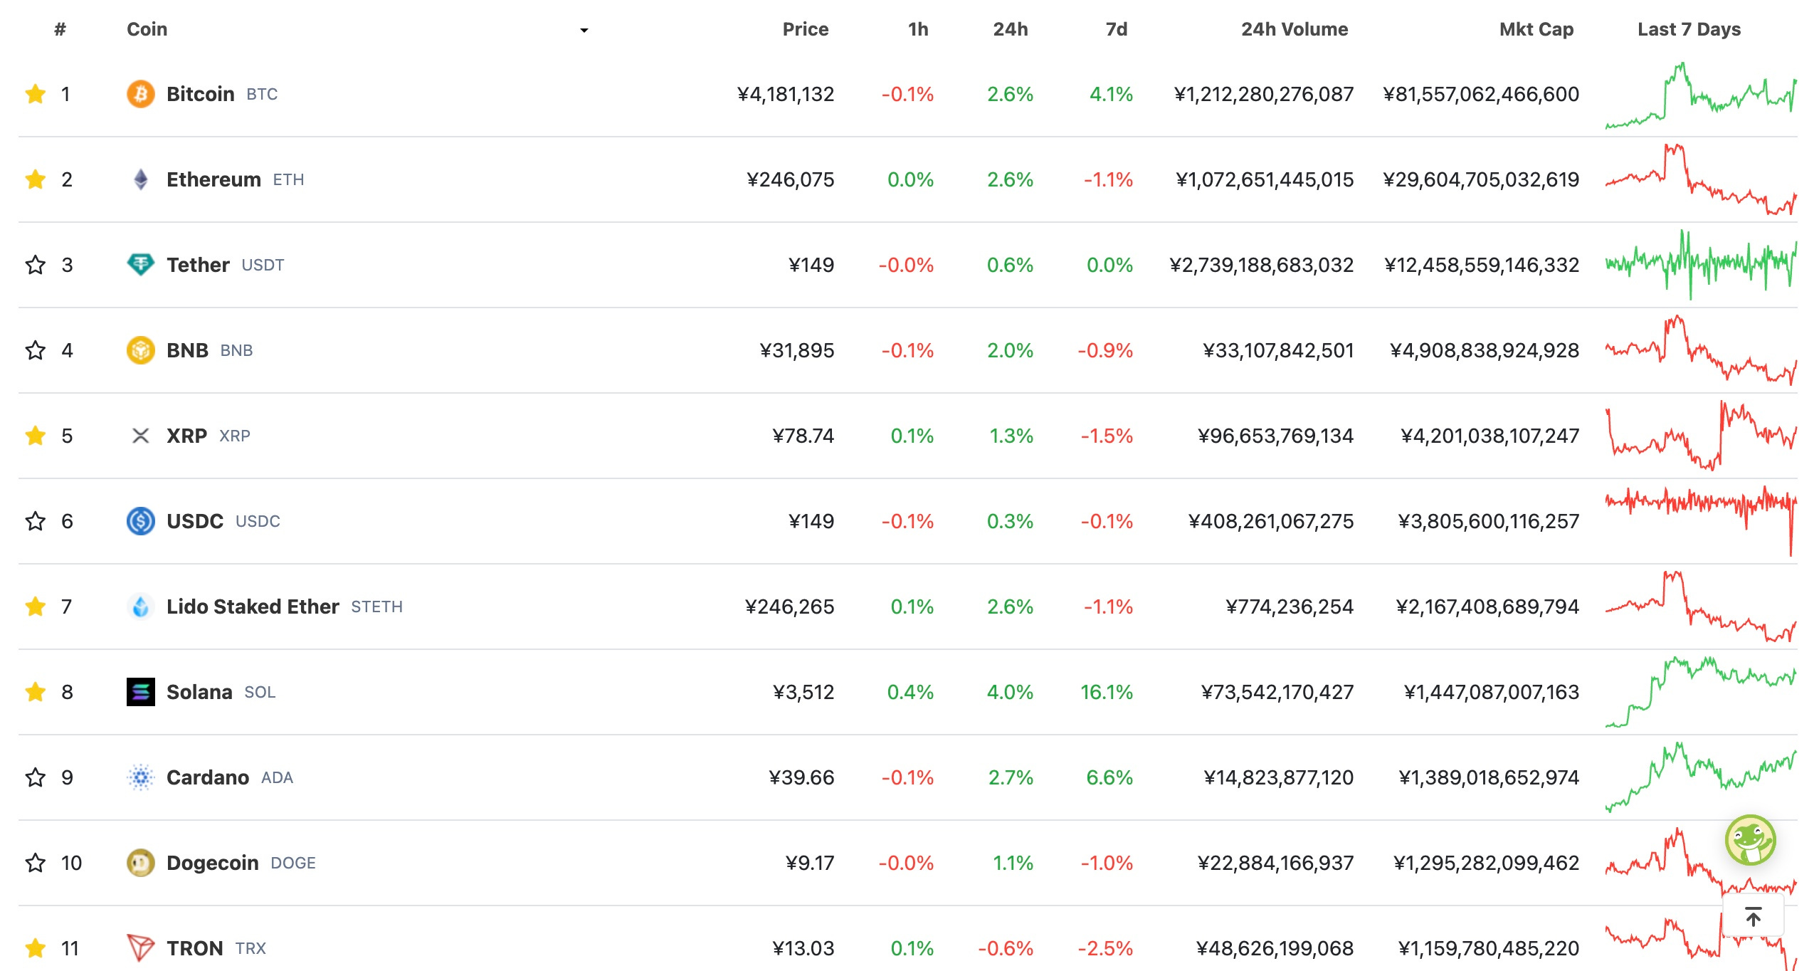Unfavorite Lido Staked Ether star
The height and width of the screenshot is (971, 1819).
[35, 607]
